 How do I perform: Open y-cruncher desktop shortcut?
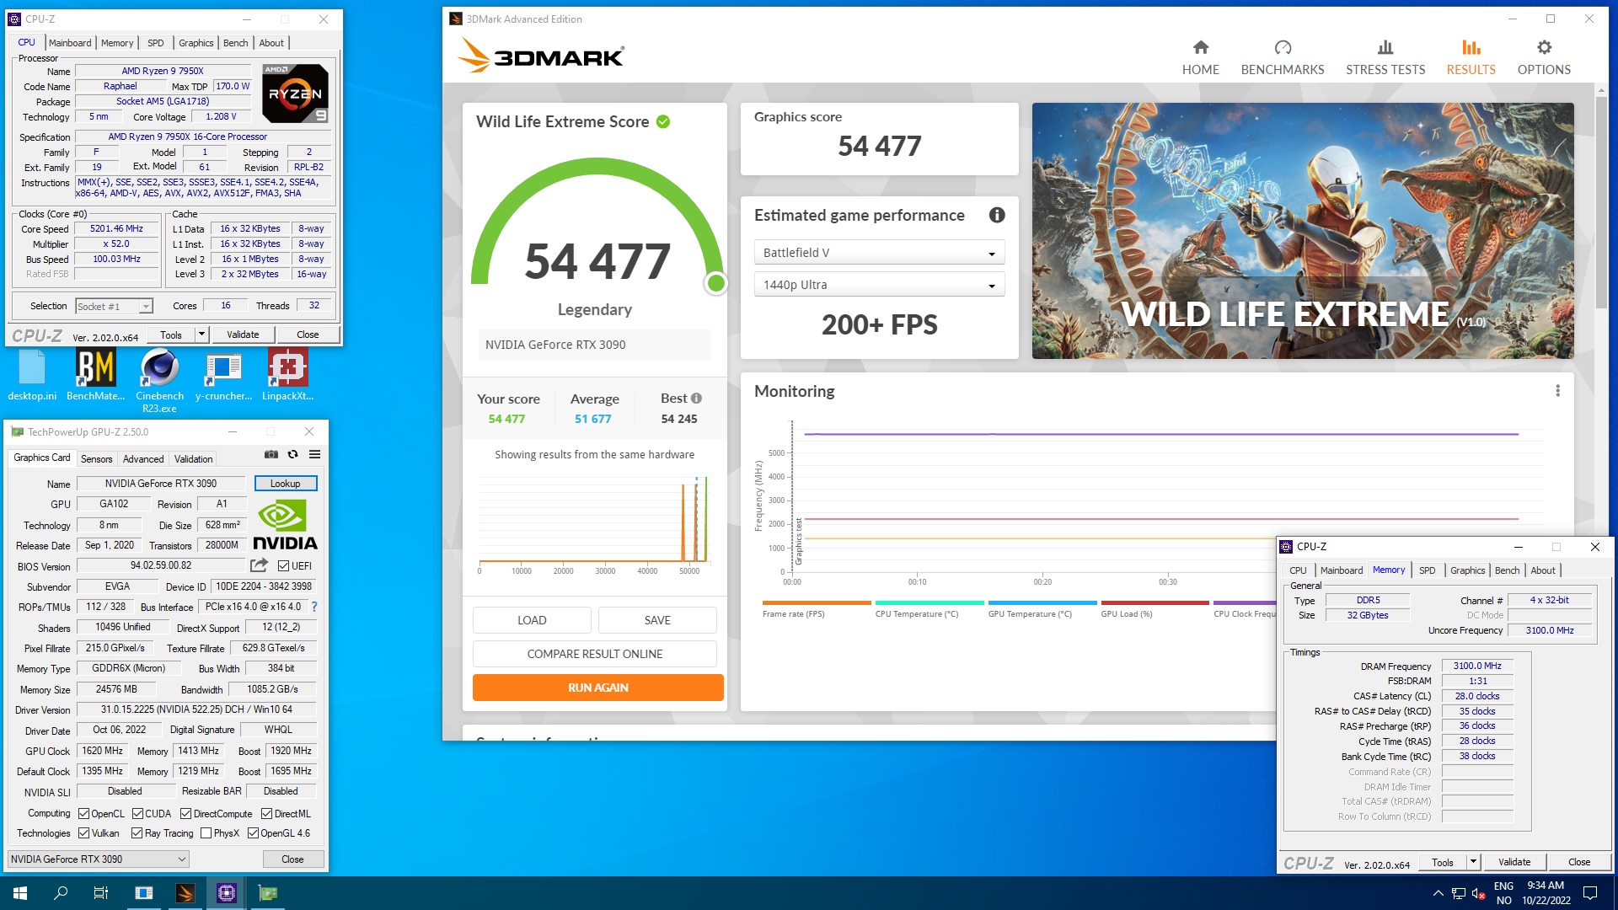(223, 377)
